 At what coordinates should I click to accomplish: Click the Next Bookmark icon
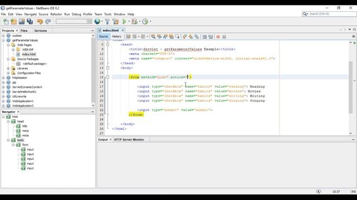(191, 37)
